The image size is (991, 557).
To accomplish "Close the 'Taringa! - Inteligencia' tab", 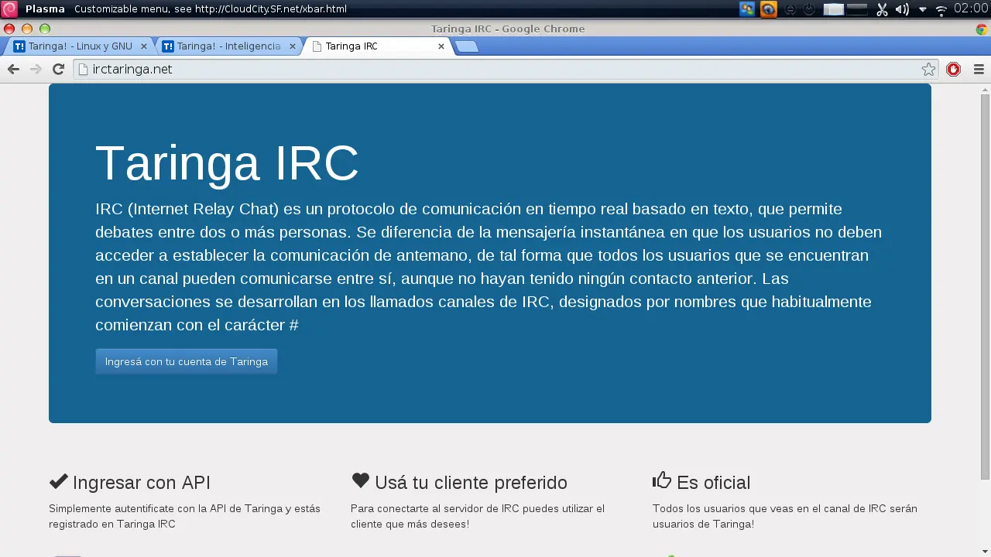I will coord(292,46).
